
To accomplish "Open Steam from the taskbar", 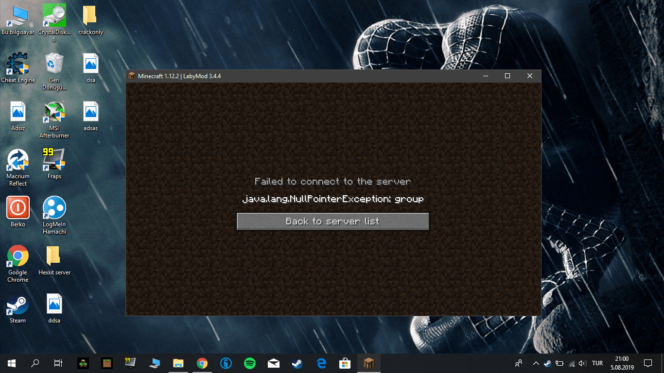I will 297,363.
